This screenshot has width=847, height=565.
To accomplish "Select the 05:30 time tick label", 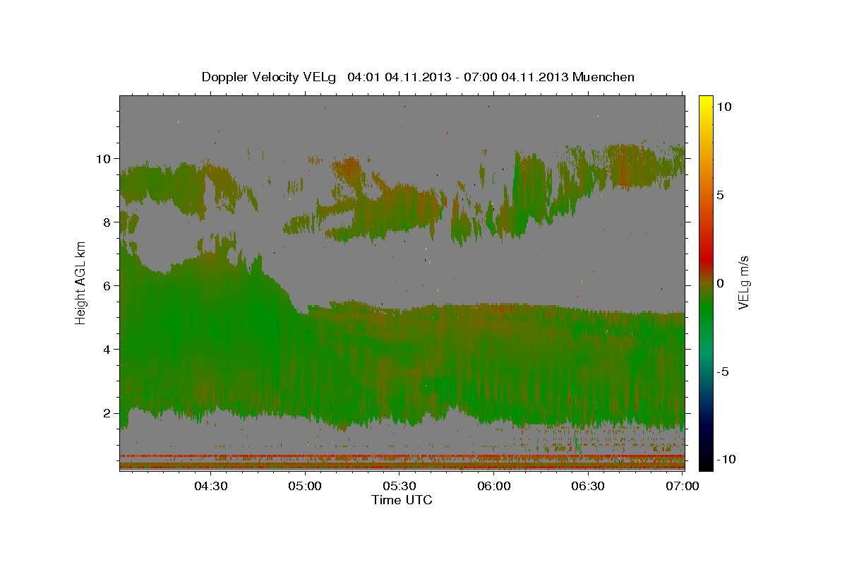I will [x=399, y=486].
